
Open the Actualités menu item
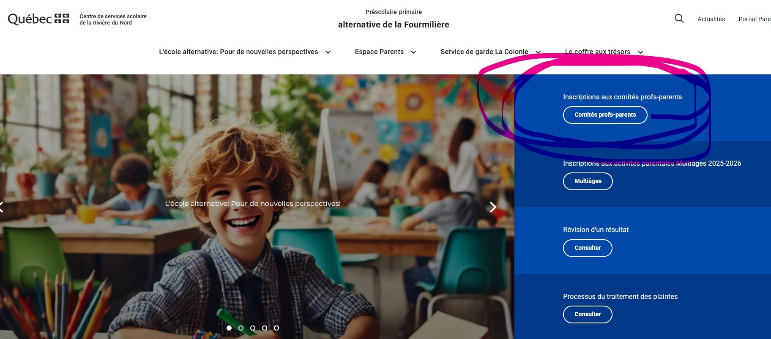coord(711,19)
